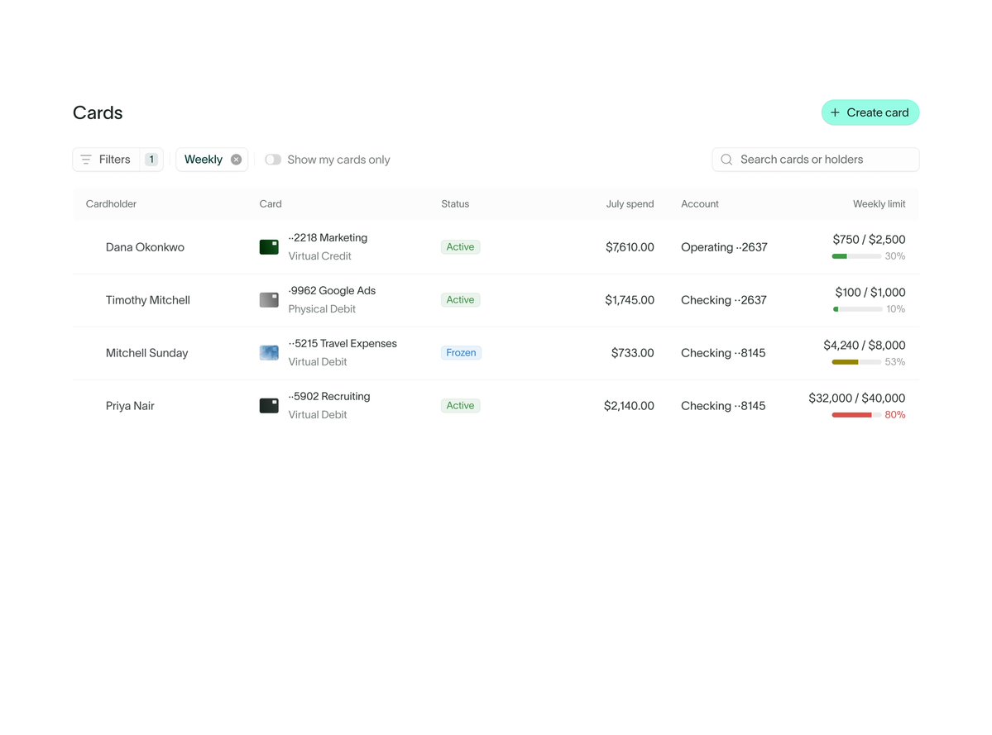Screen dimensions: 992x735
Task: Select the ··2218 Marketing card name
Action: 328,237
